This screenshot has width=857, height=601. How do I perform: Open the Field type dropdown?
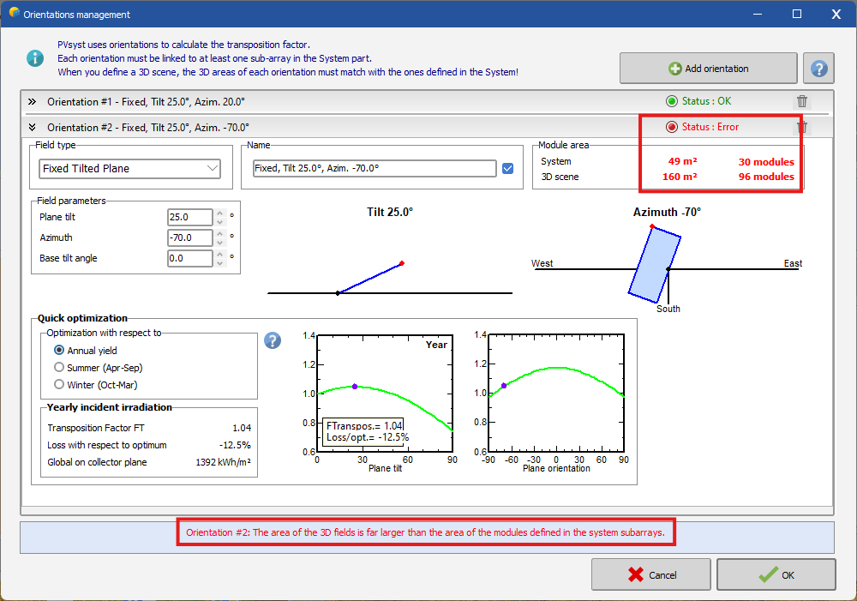[x=129, y=168]
